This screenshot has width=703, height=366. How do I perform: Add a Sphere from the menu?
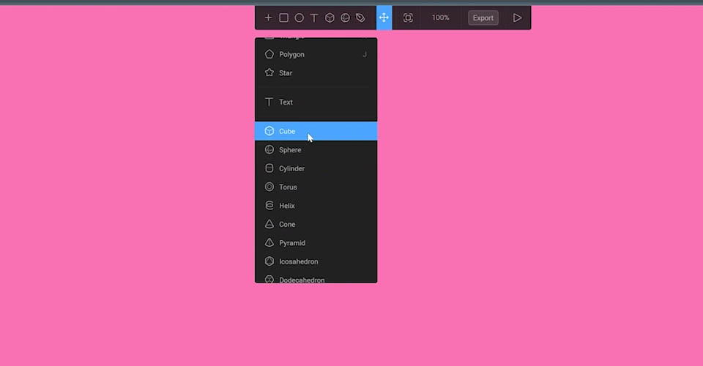tap(316, 150)
